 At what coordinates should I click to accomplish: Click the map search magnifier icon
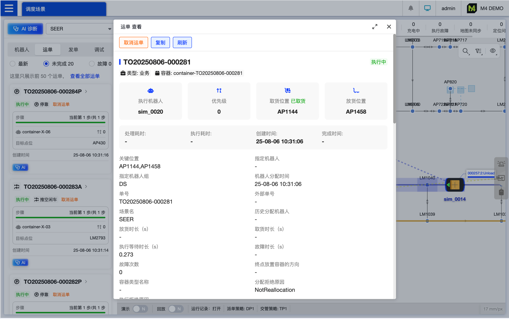pyautogui.click(x=466, y=51)
